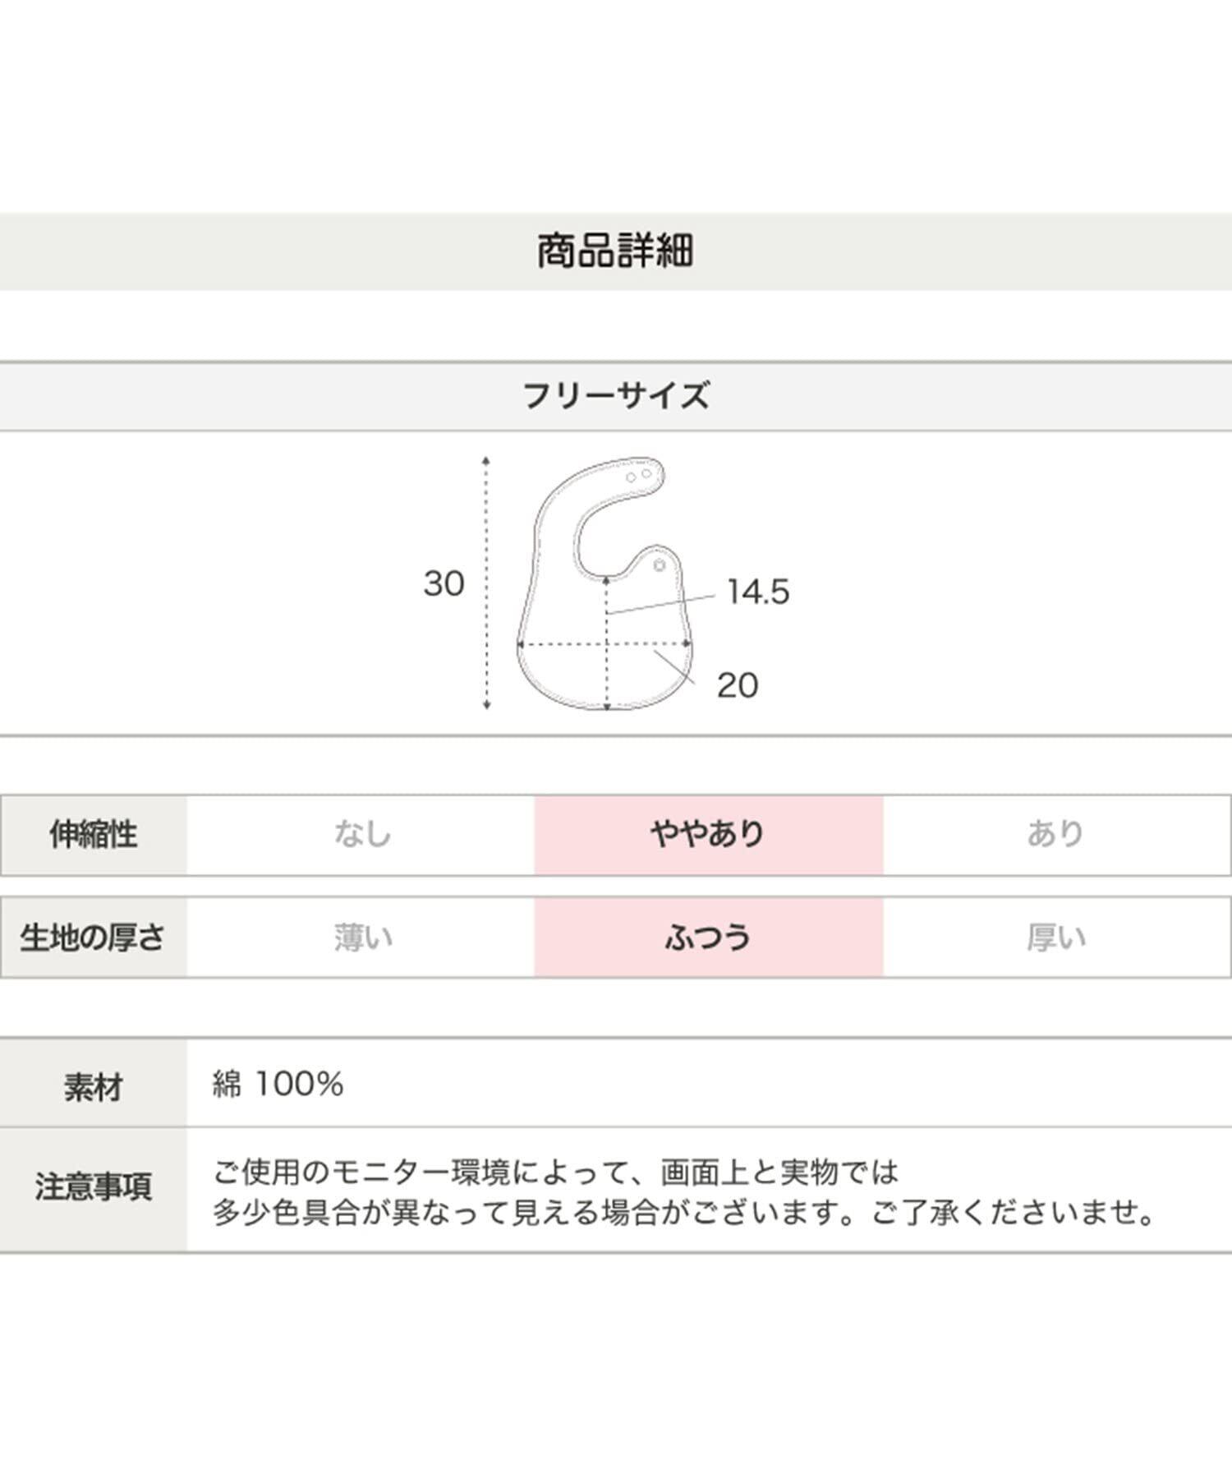Click the single snap button on bib
This screenshot has width=1232, height=1479.
[x=659, y=565]
